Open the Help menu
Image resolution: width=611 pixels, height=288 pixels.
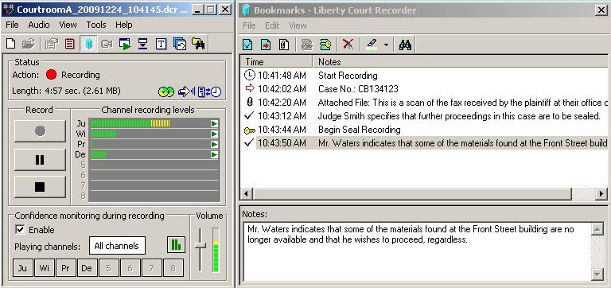tap(124, 25)
